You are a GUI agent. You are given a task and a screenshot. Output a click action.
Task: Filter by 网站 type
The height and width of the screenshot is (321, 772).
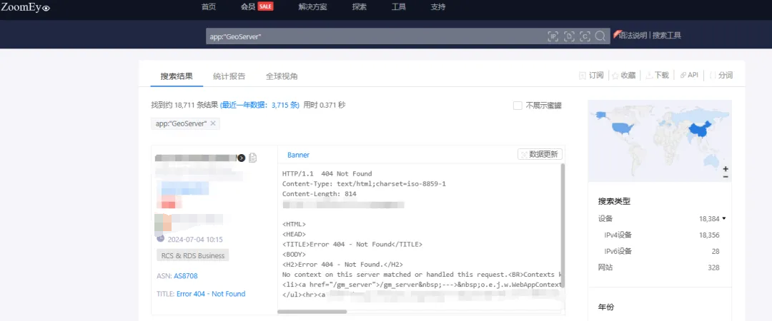coord(605,267)
